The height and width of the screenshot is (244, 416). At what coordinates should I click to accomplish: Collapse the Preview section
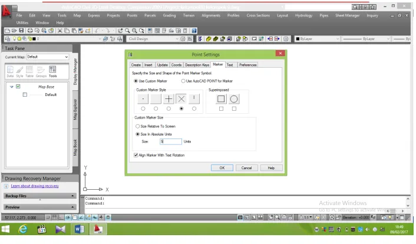72,207
